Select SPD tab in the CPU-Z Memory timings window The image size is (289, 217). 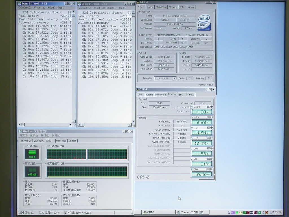point(181,95)
